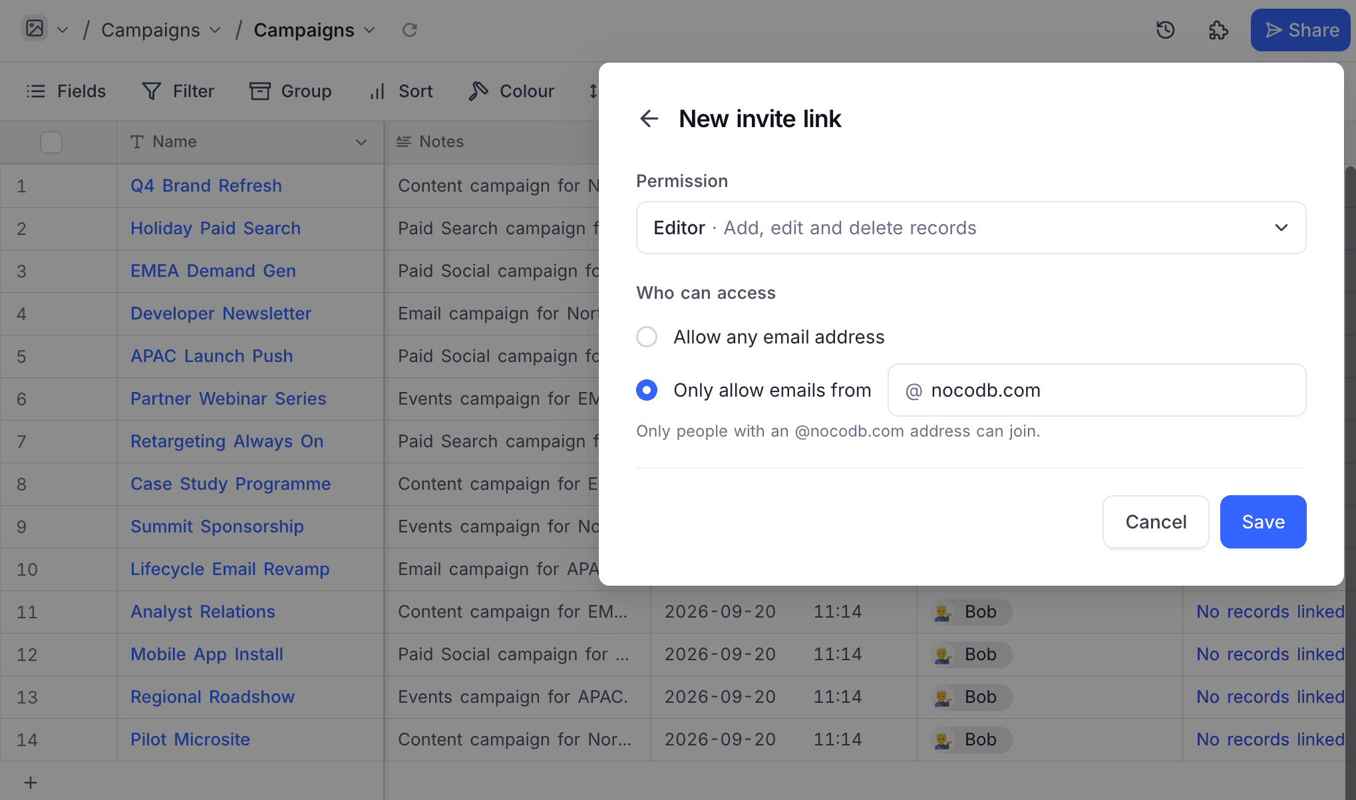This screenshot has height=800, width=1356.
Task: Open the Fields menu
Action: [66, 91]
